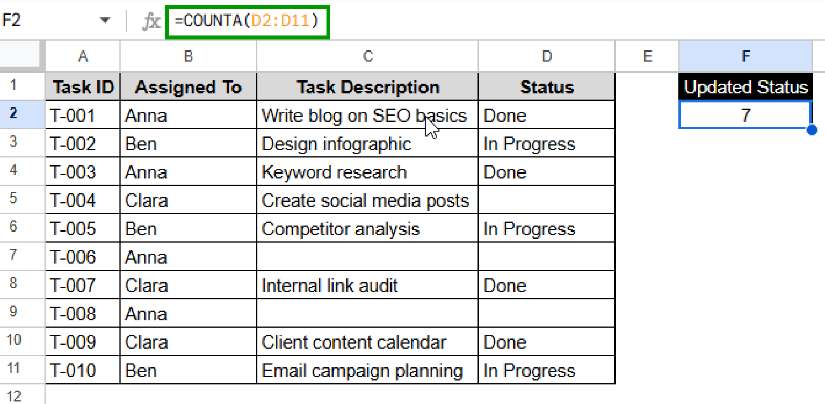Select the empty Status cell for T-004
This screenshot has width=825, height=404.
[x=546, y=199]
